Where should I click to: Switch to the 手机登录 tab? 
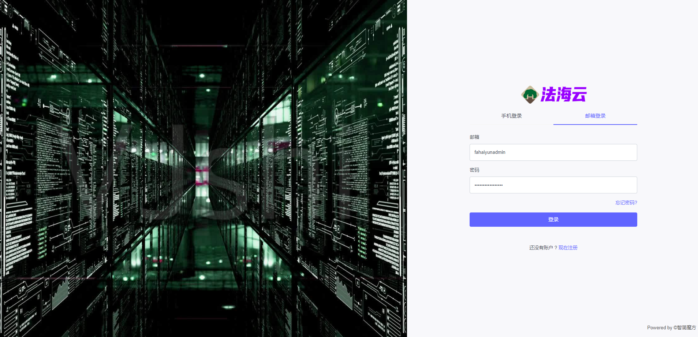point(511,116)
